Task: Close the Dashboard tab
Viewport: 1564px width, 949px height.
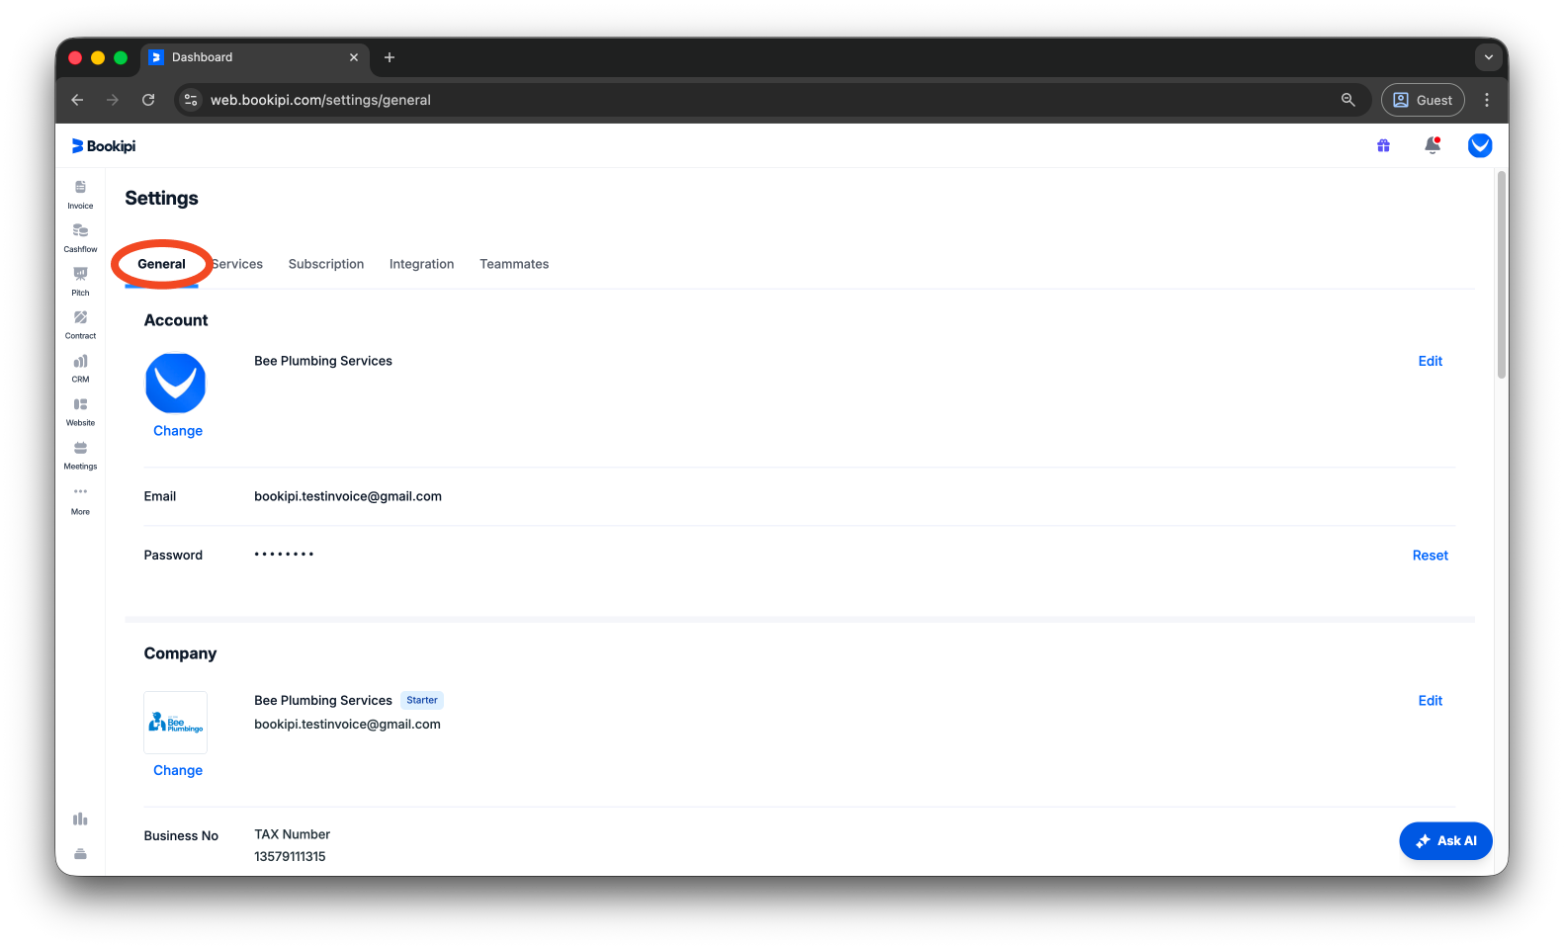Action: coord(354,57)
